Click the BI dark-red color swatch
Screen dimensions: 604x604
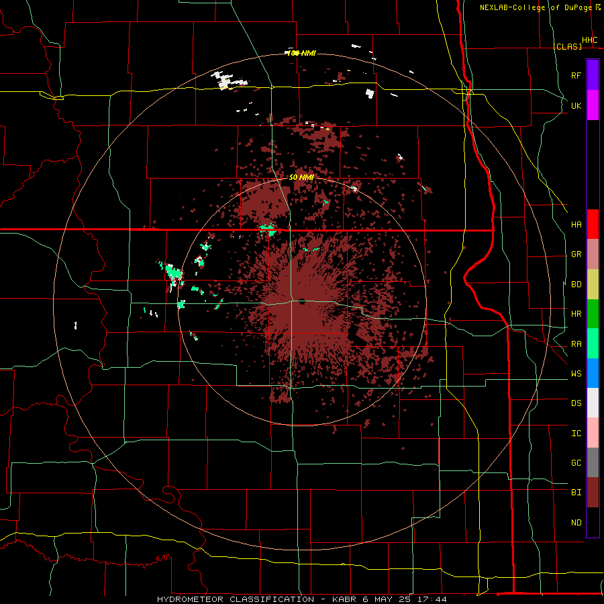(x=593, y=493)
